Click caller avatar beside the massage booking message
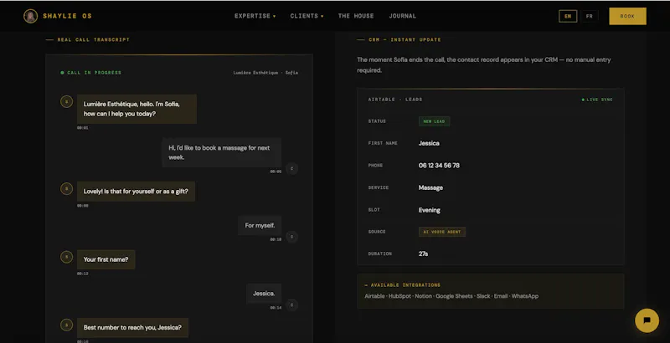 pyautogui.click(x=291, y=168)
